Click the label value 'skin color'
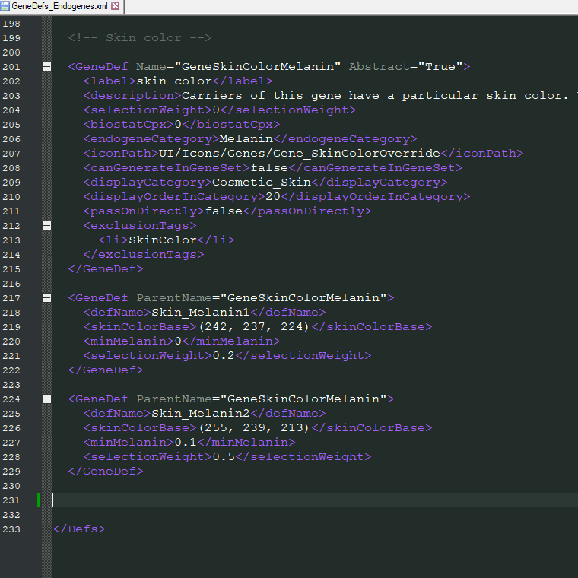 (x=174, y=81)
